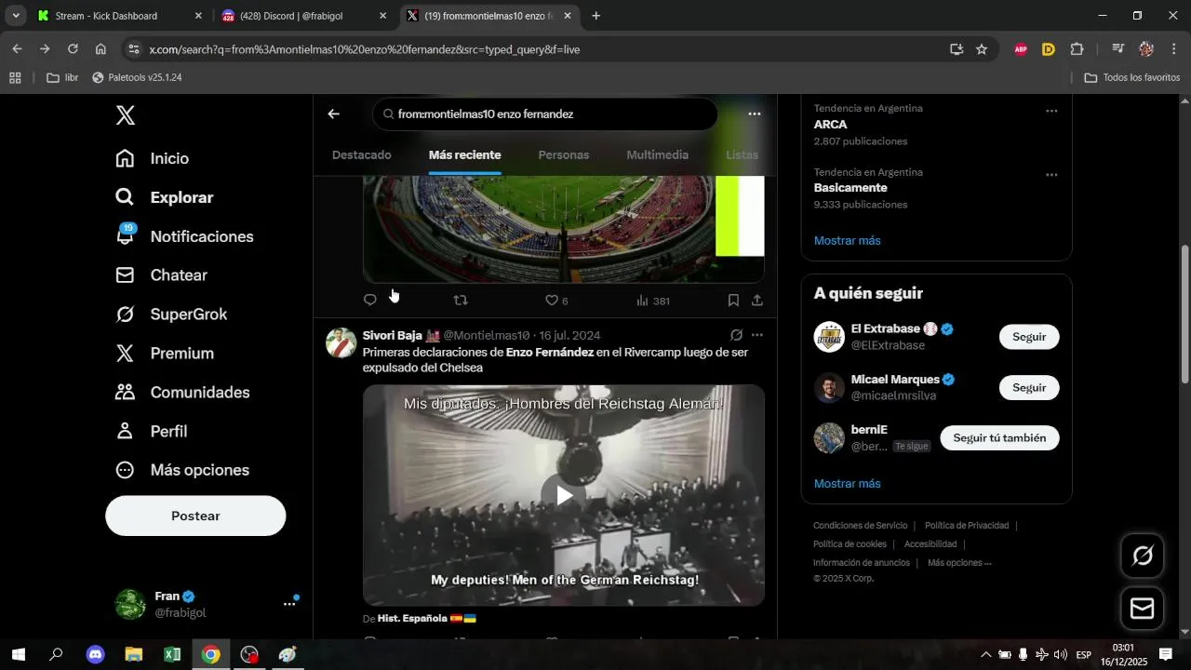Open Todos los favoritos folder
Image resolution: width=1191 pixels, height=670 pixels.
(x=1131, y=77)
